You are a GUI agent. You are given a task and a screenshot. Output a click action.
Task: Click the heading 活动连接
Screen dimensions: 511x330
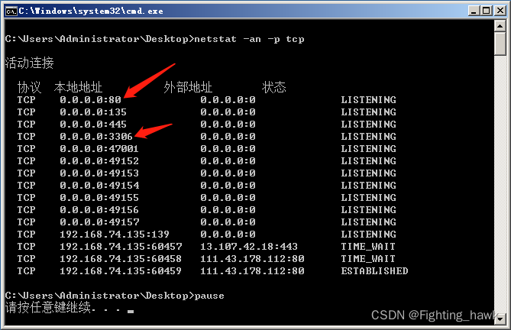click(29, 63)
